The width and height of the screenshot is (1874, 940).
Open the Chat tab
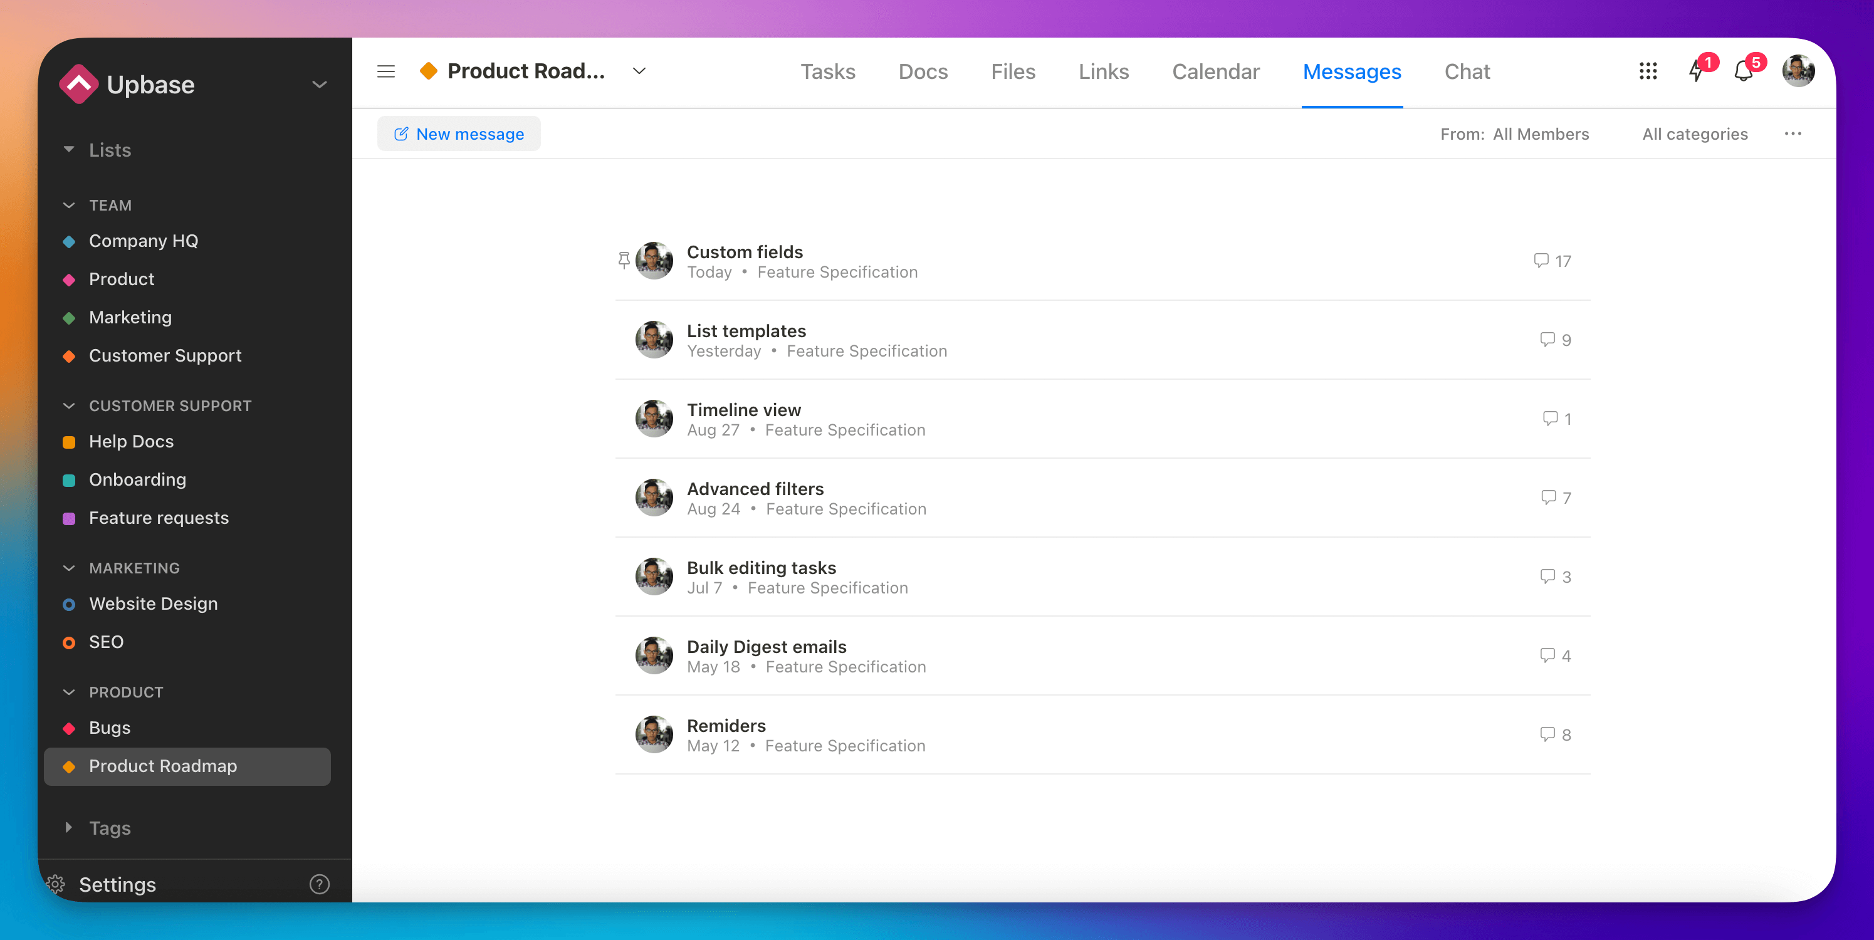pos(1467,71)
